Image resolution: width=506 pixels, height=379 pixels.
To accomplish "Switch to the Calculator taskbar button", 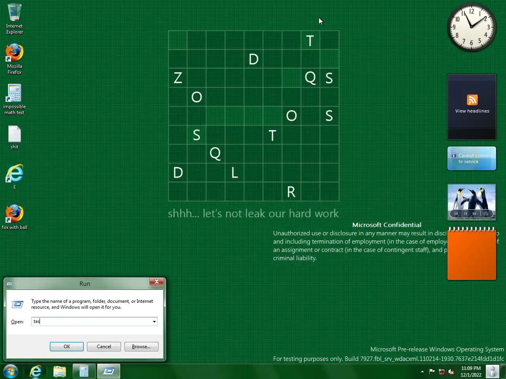I will 84,371.
